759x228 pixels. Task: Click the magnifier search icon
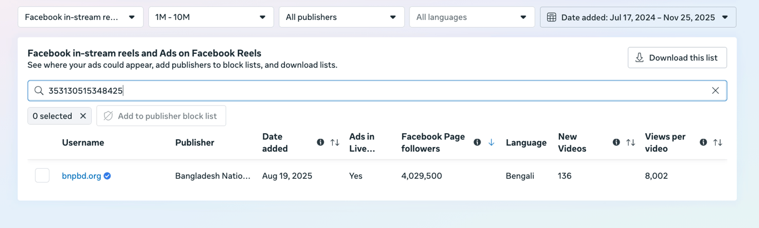pos(39,90)
